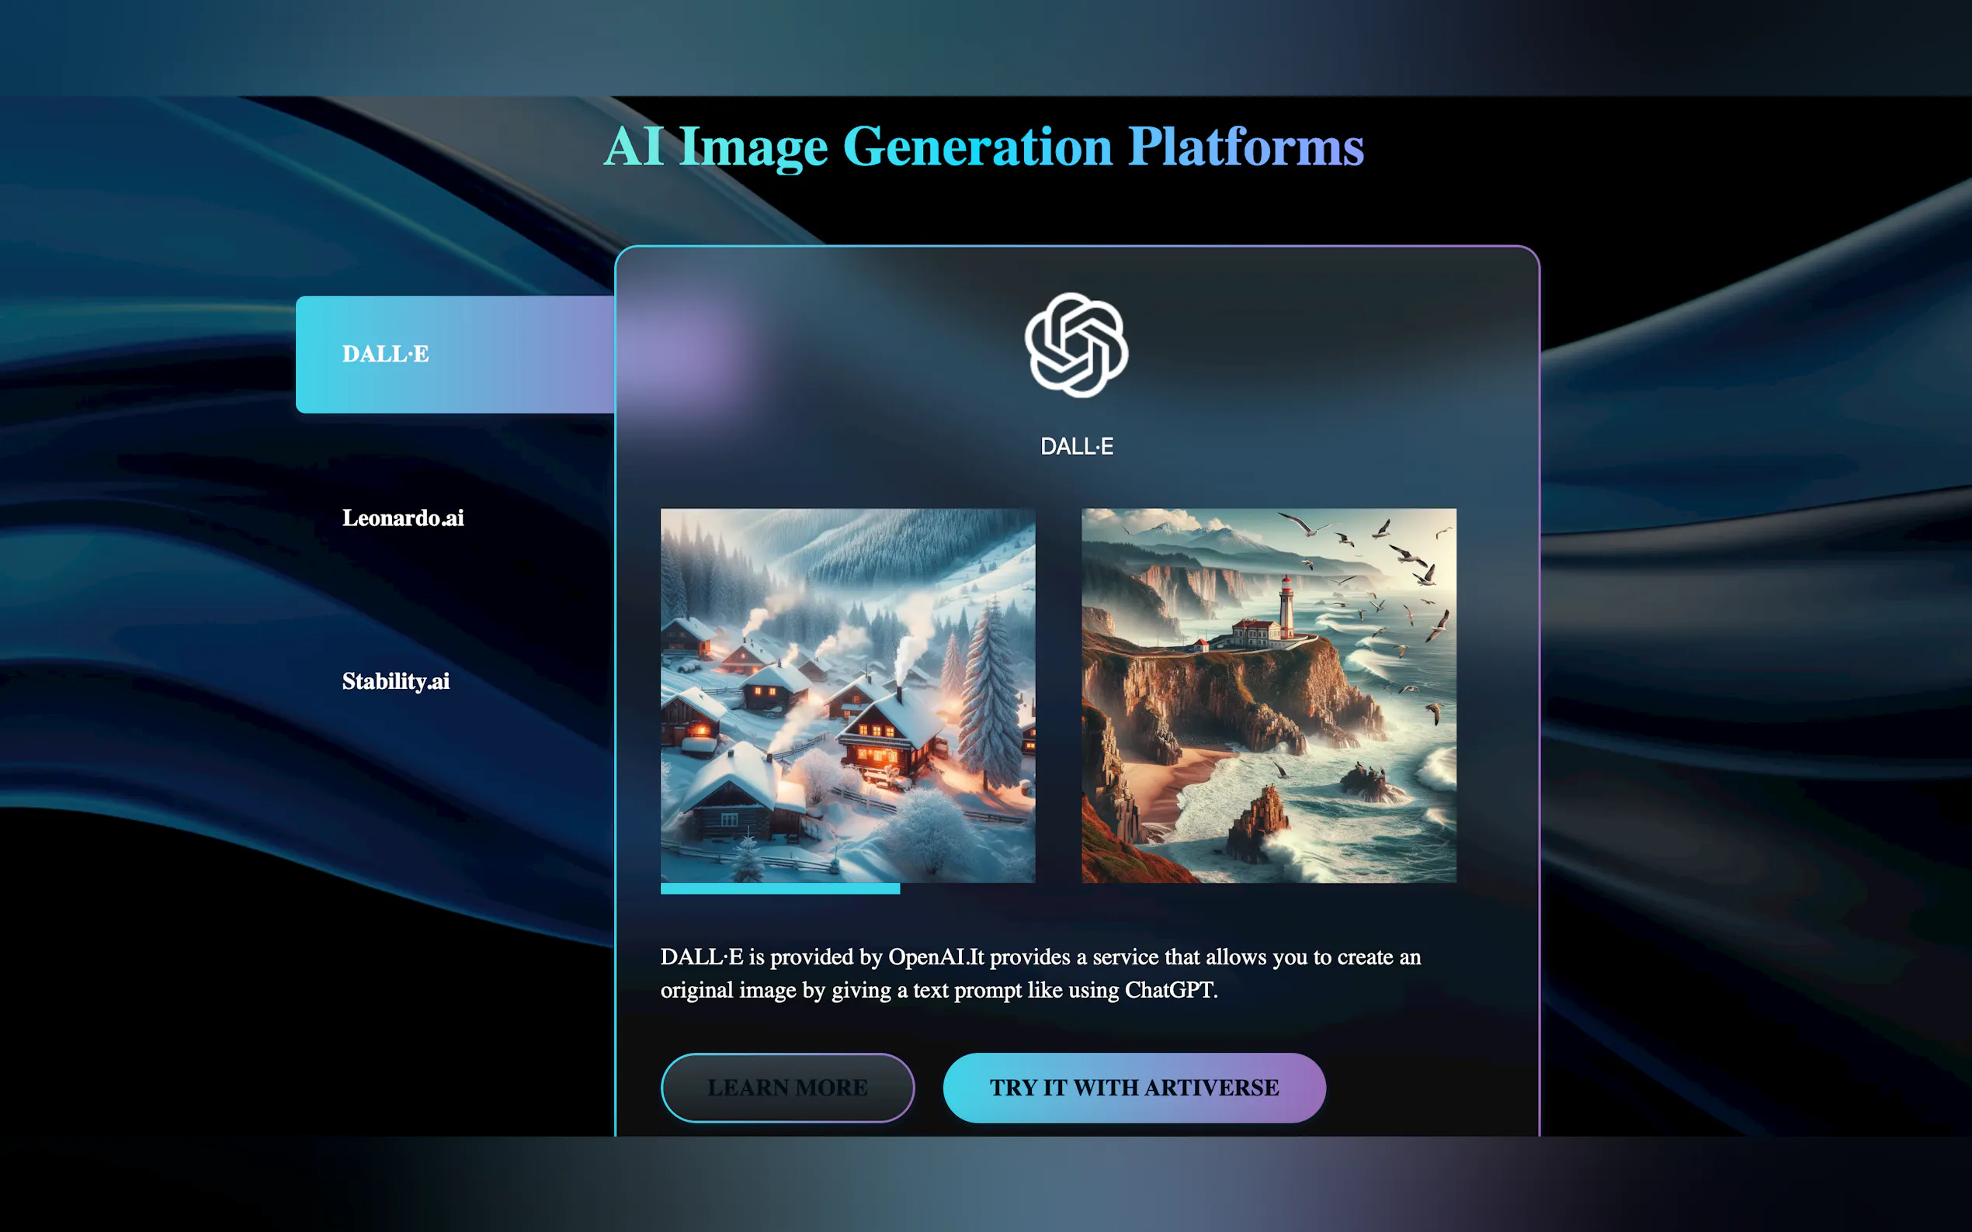Switch to the Leonardo.ai tab
This screenshot has width=1972, height=1232.
point(403,518)
